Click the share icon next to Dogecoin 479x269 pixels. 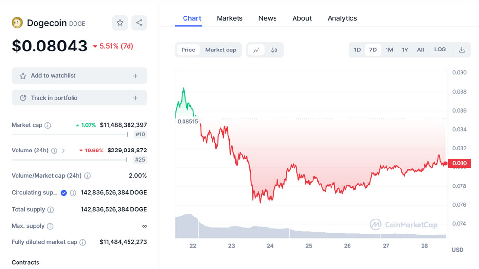coord(139,23)
